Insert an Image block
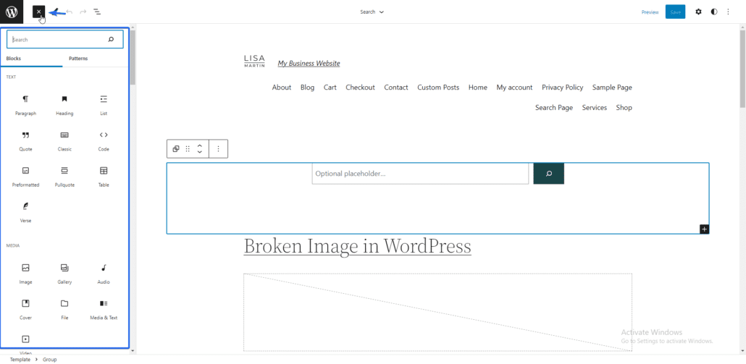This screenshot has height=364, width=746. click(x=25, y=274)
